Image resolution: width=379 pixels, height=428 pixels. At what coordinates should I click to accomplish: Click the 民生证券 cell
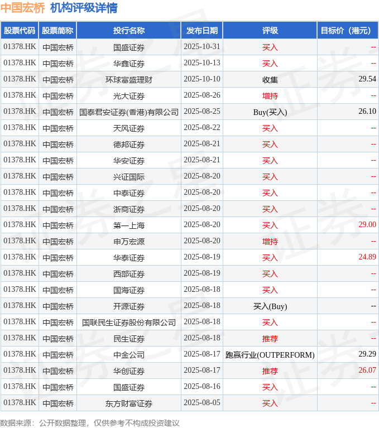point(129,339)
